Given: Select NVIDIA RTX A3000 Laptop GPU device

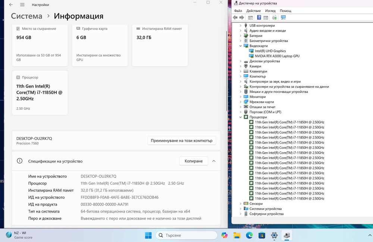Looking at the screenshot, I should pyautogui.click(x=277, y=56).
